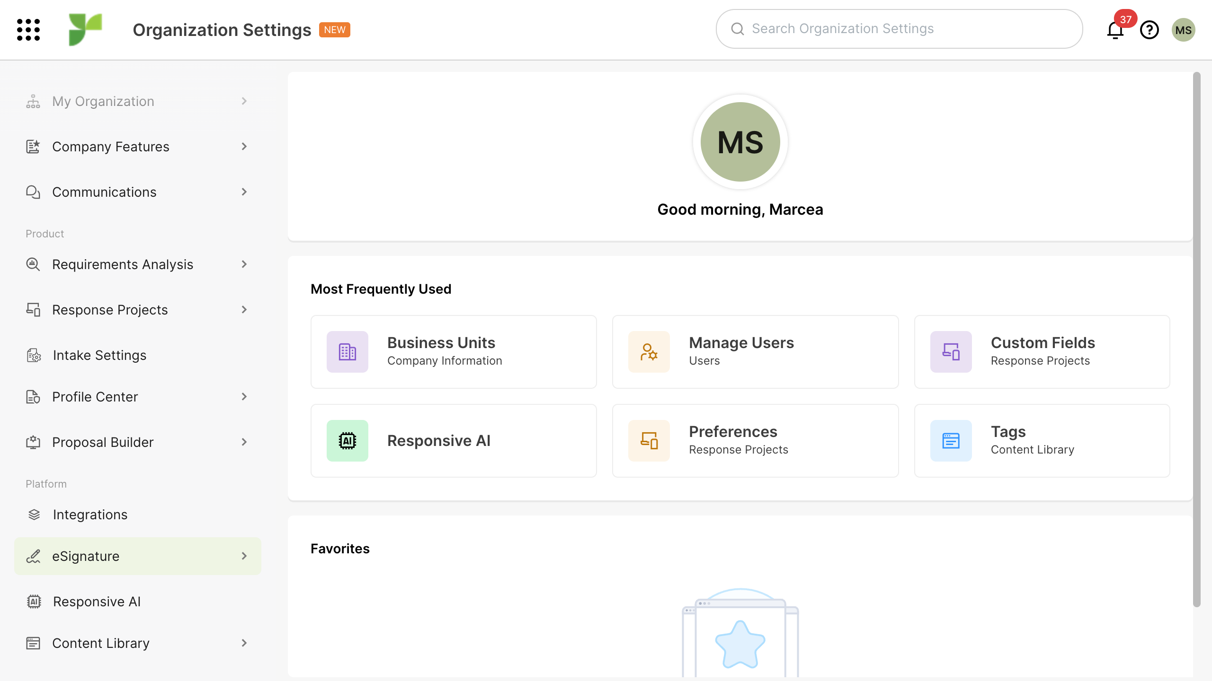Expand the Communications section chevron
The height and width of the screenshot is (681, 1212).
(x=244, y=192)
